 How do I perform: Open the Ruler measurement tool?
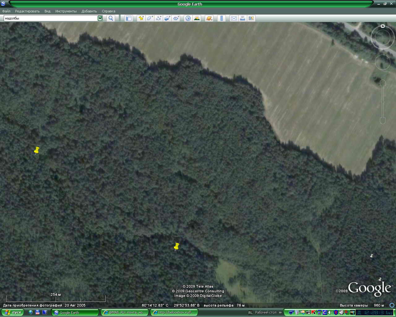tap(222, 18)
